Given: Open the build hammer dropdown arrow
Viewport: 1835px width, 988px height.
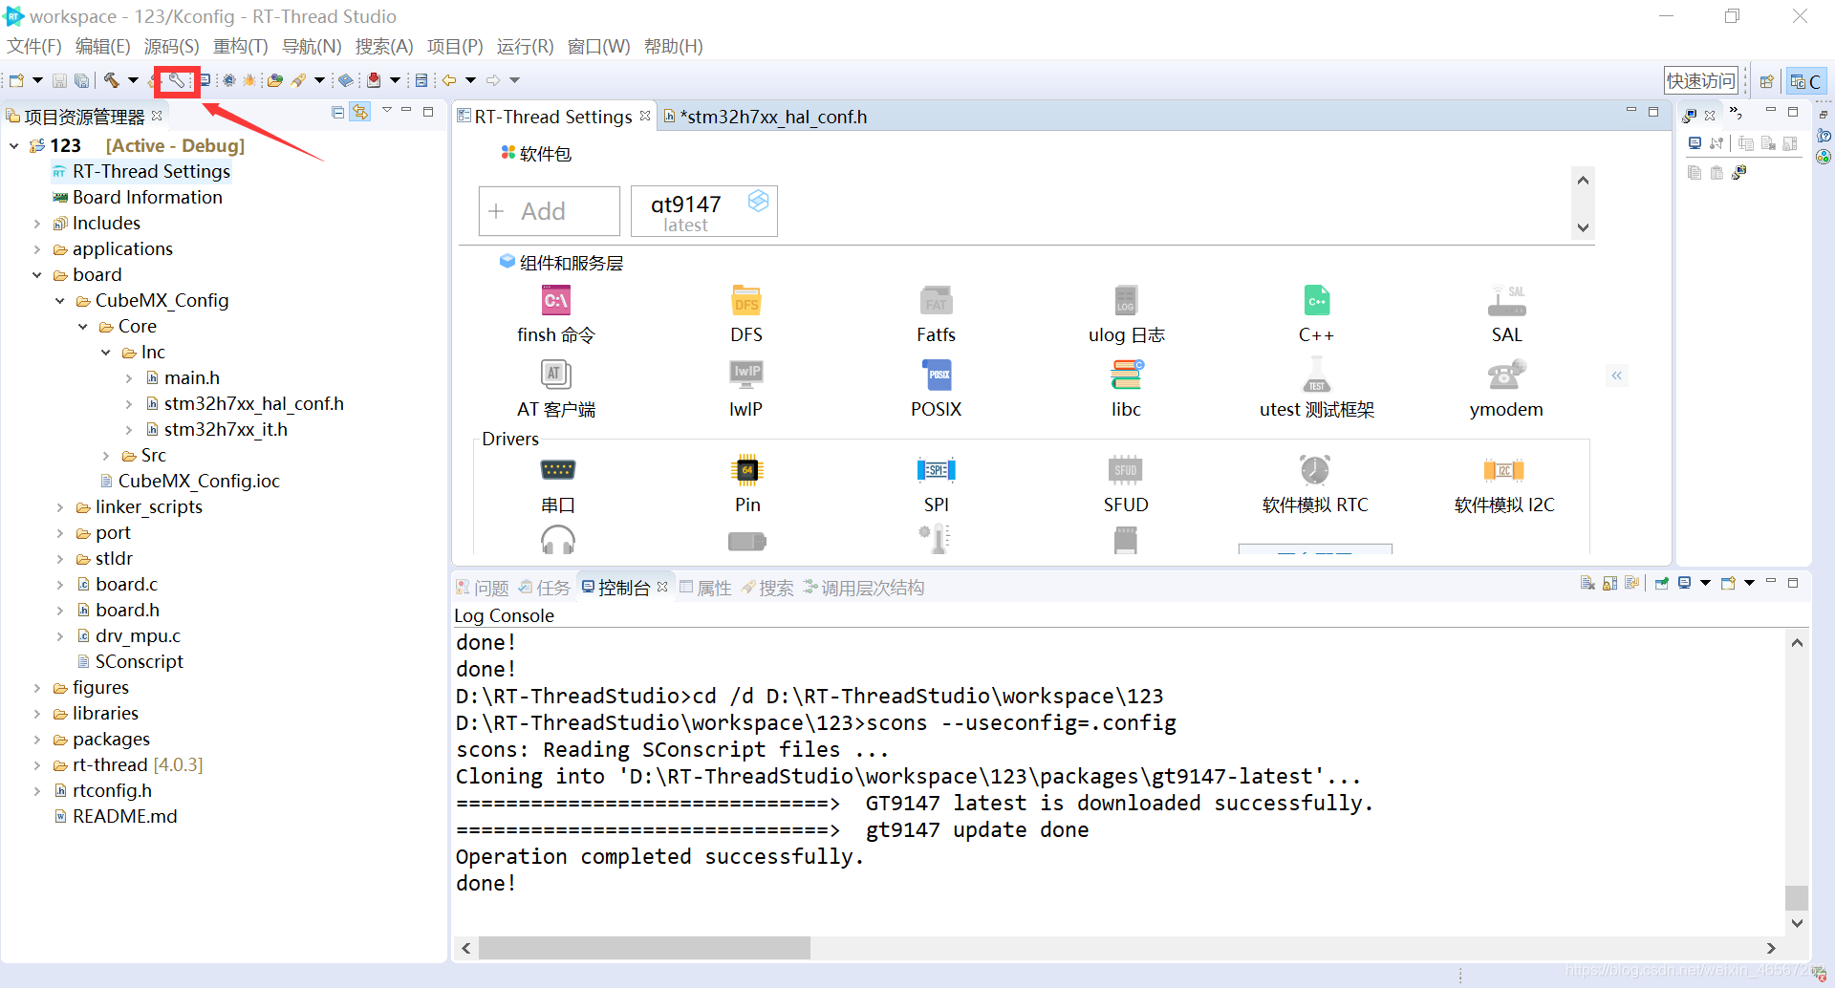Looking at the screenshot, I should click(x=133, y=80).
